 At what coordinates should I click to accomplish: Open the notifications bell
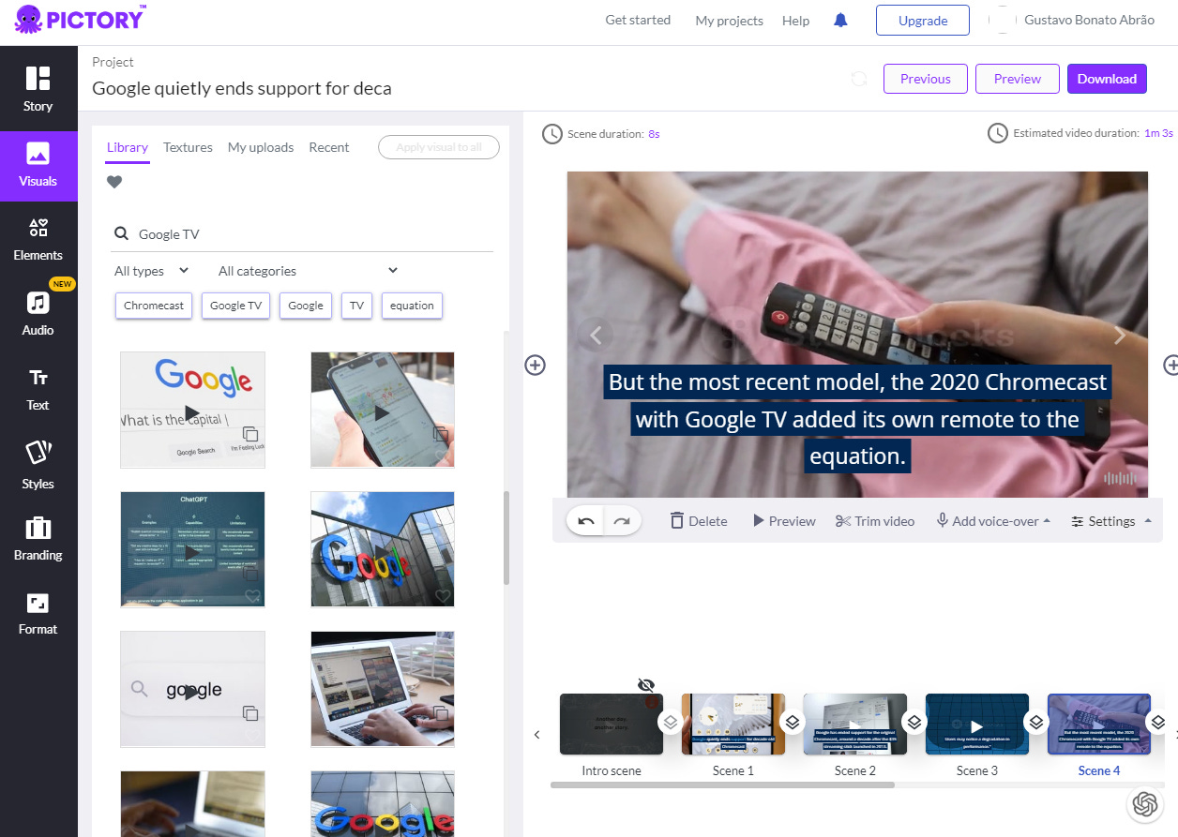click(x=840, y=21)
